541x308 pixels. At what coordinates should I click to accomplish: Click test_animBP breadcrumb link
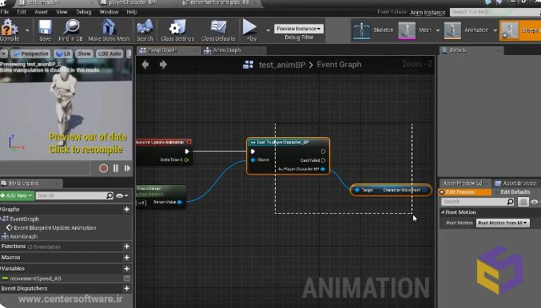(x=282, y=65)
